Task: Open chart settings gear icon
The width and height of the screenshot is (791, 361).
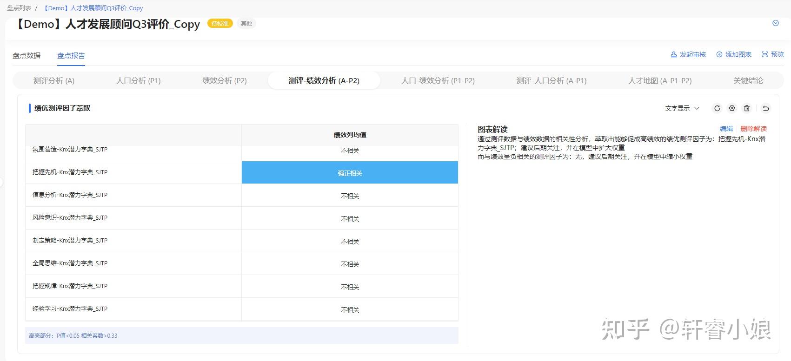Action: [x=732, y=108]
